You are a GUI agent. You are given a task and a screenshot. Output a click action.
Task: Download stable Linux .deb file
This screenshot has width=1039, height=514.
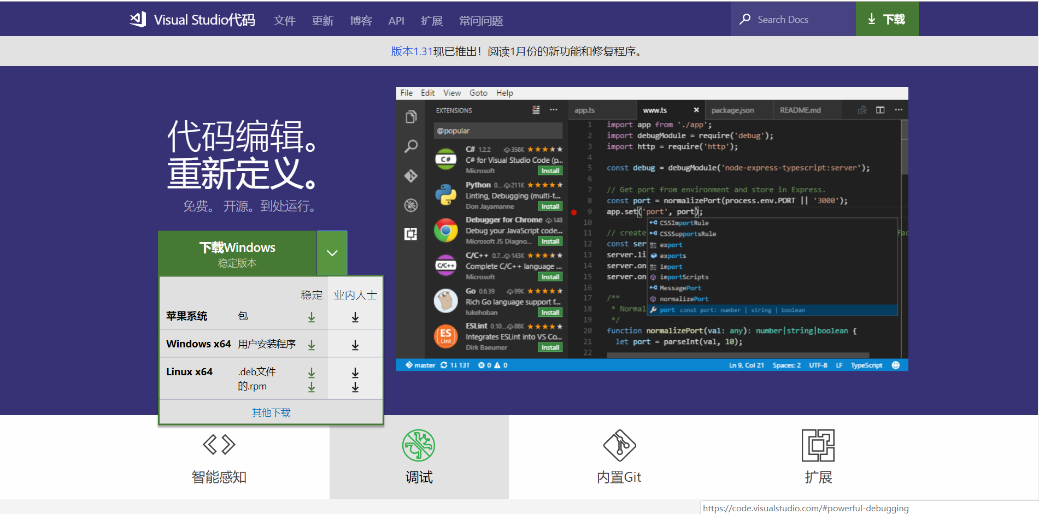click(312, 373)
